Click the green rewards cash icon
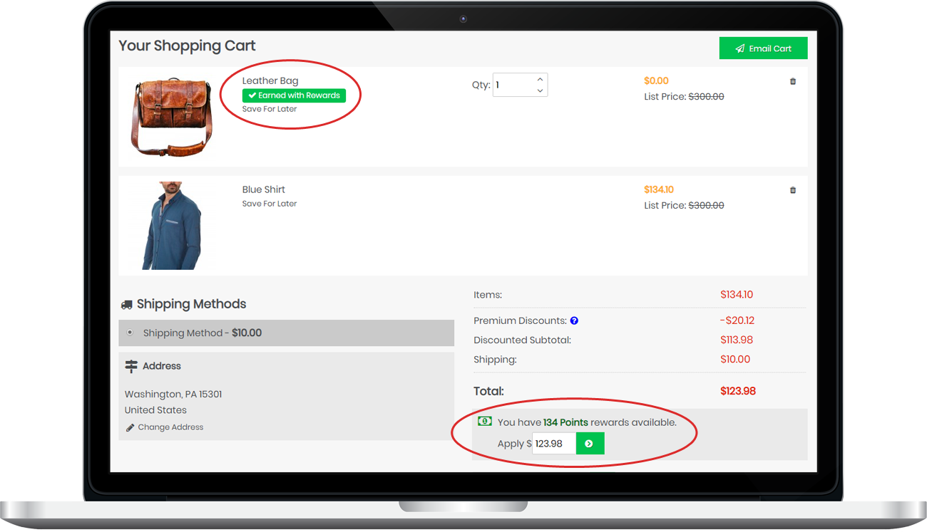This screenshot has width=927, height=532. click(485, 422)
